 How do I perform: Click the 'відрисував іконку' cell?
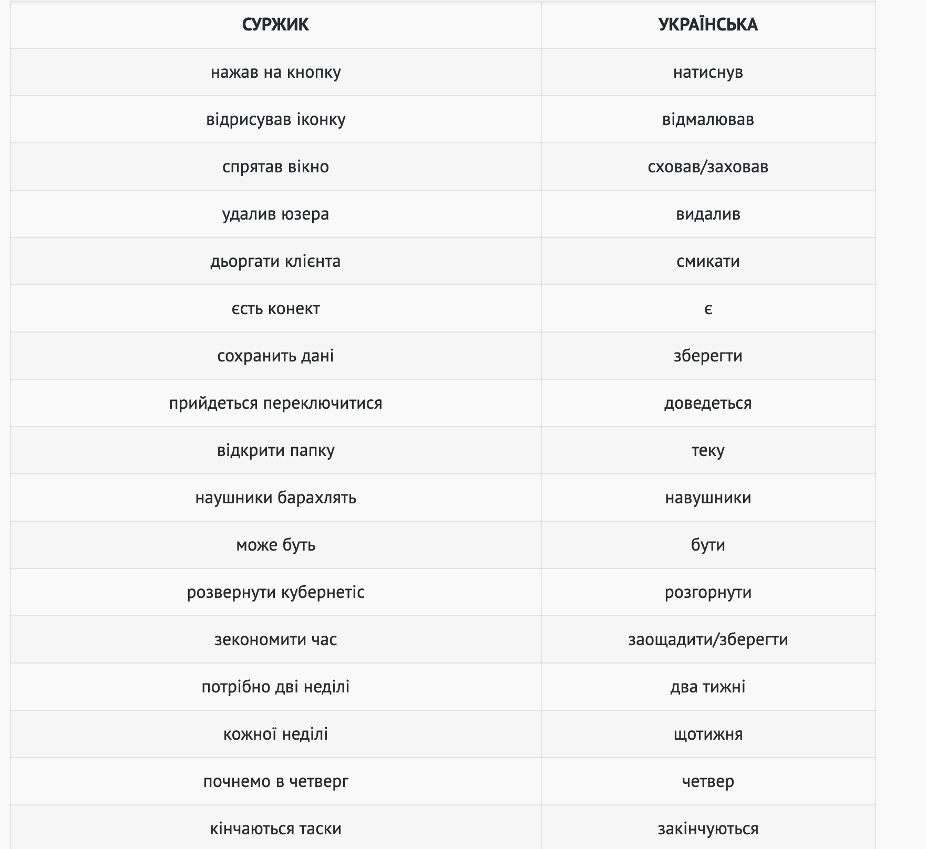[275, 119]
